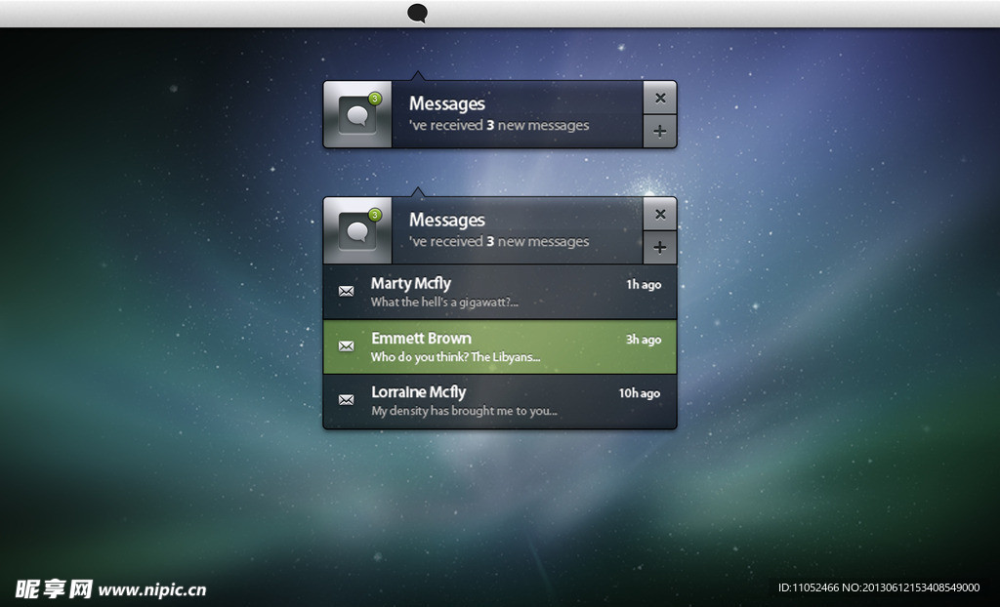Dismiss the collapsed Messages widget with its X
This screenshot has width=1000, height=607.
click(660, 98)
